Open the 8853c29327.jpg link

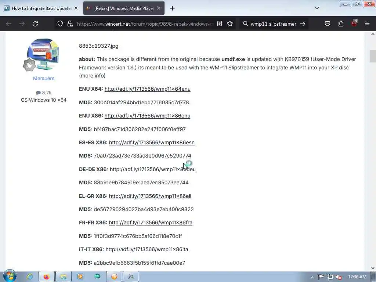[98, 46]
